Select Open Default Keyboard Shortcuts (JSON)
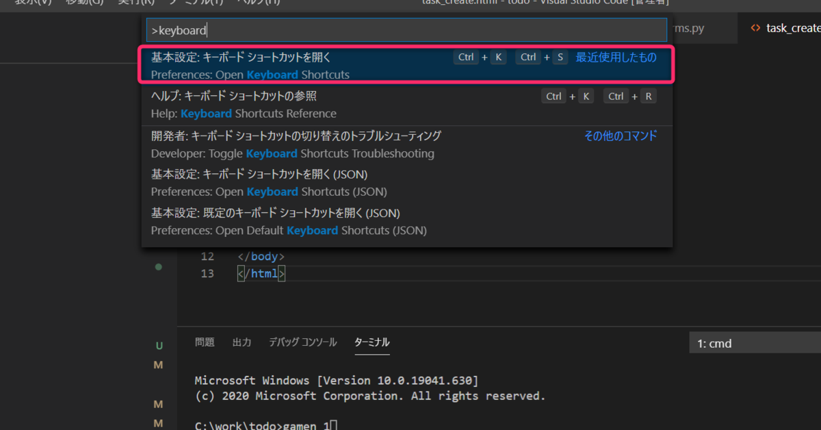Screen dimensions: 821x430 click(407, 222)
